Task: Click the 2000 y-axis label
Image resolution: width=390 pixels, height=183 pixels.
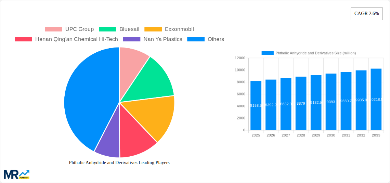Action: (x=241, y=118)
